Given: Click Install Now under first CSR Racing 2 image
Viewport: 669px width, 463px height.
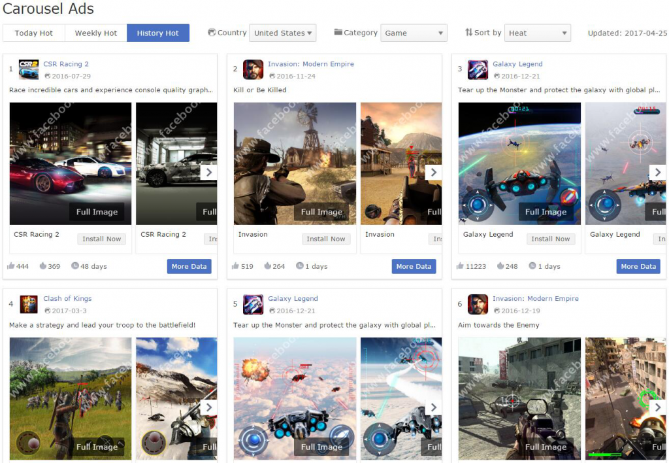Looking at the screenshot, I should click(x=101, y=239).
